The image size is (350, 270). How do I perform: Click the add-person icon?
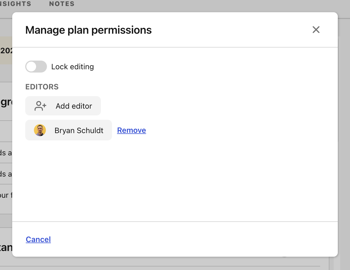tap(40, 106)
